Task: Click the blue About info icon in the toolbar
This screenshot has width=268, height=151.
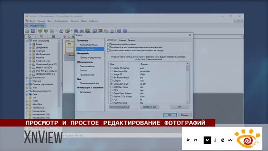Action: [x=125, y=31]
